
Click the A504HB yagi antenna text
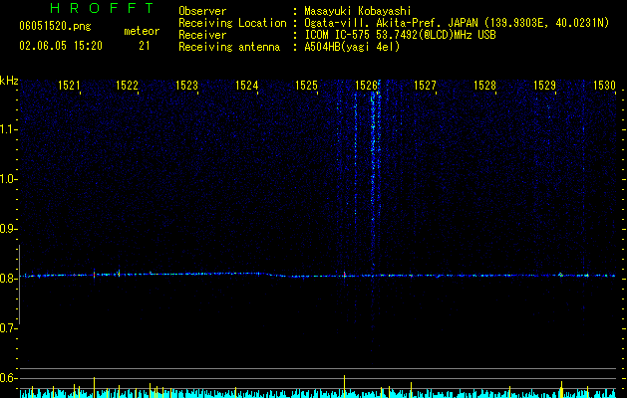352,47
